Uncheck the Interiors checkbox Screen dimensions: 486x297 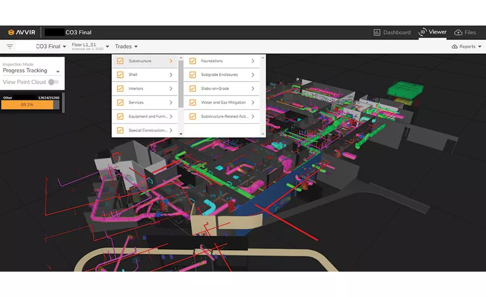(x=120, y=89)
